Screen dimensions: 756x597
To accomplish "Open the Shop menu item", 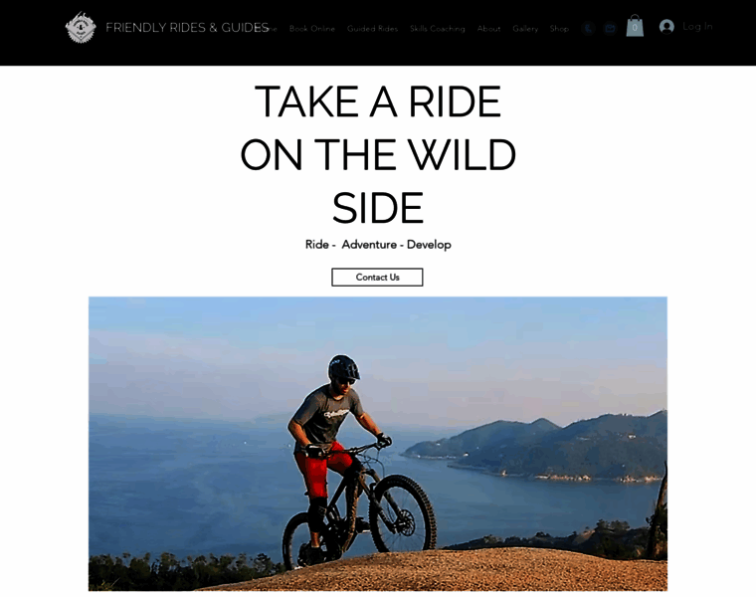I will (x=559, y=29).
